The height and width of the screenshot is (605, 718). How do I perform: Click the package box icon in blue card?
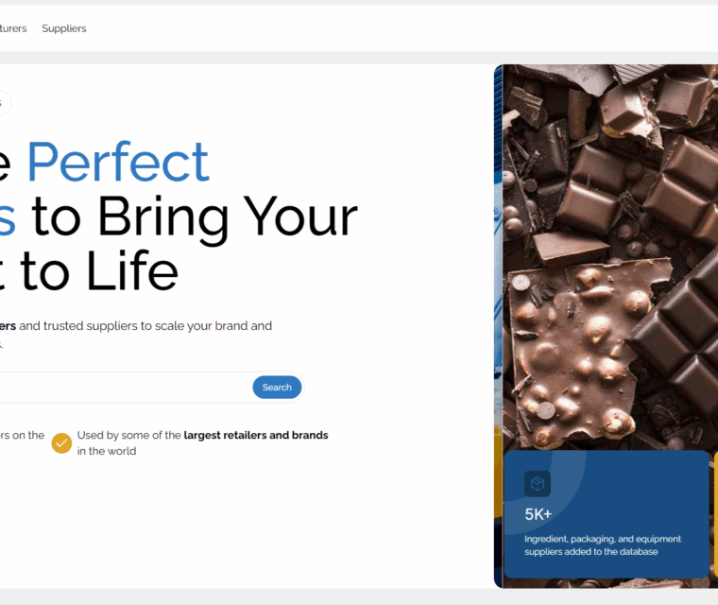click(x=538, y=484)
